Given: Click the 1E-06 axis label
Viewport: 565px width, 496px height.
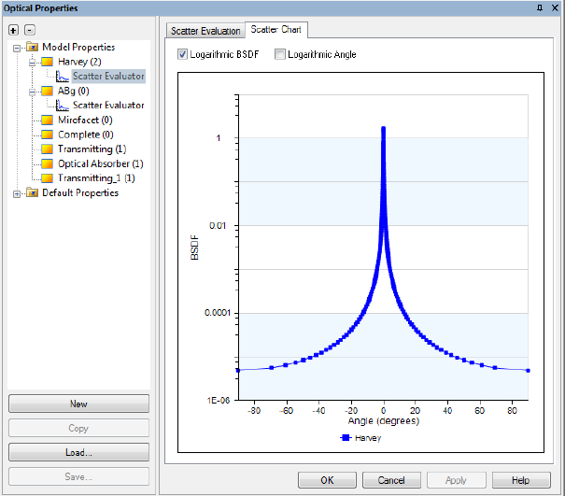Looking at the screenshot, I should [x=219, y=401].
